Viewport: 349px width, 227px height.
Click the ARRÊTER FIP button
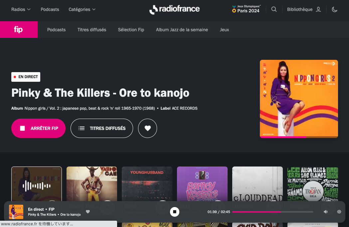pos(38,128)
